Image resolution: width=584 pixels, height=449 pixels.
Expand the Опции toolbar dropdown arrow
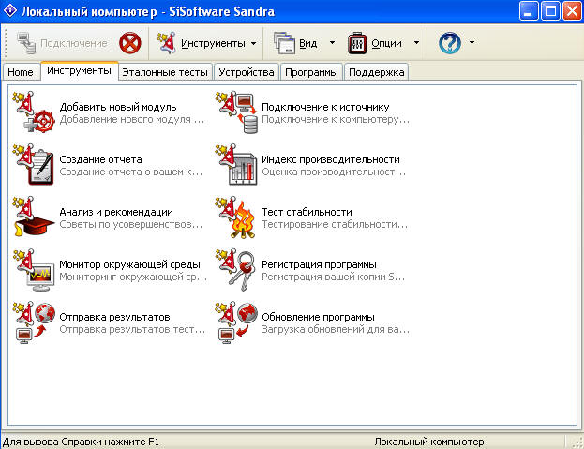pos(416,43)
